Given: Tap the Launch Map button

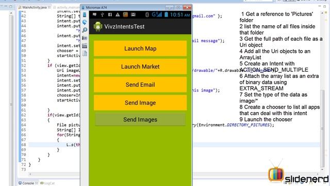Looking at the screenshot, I should [140, 49].
